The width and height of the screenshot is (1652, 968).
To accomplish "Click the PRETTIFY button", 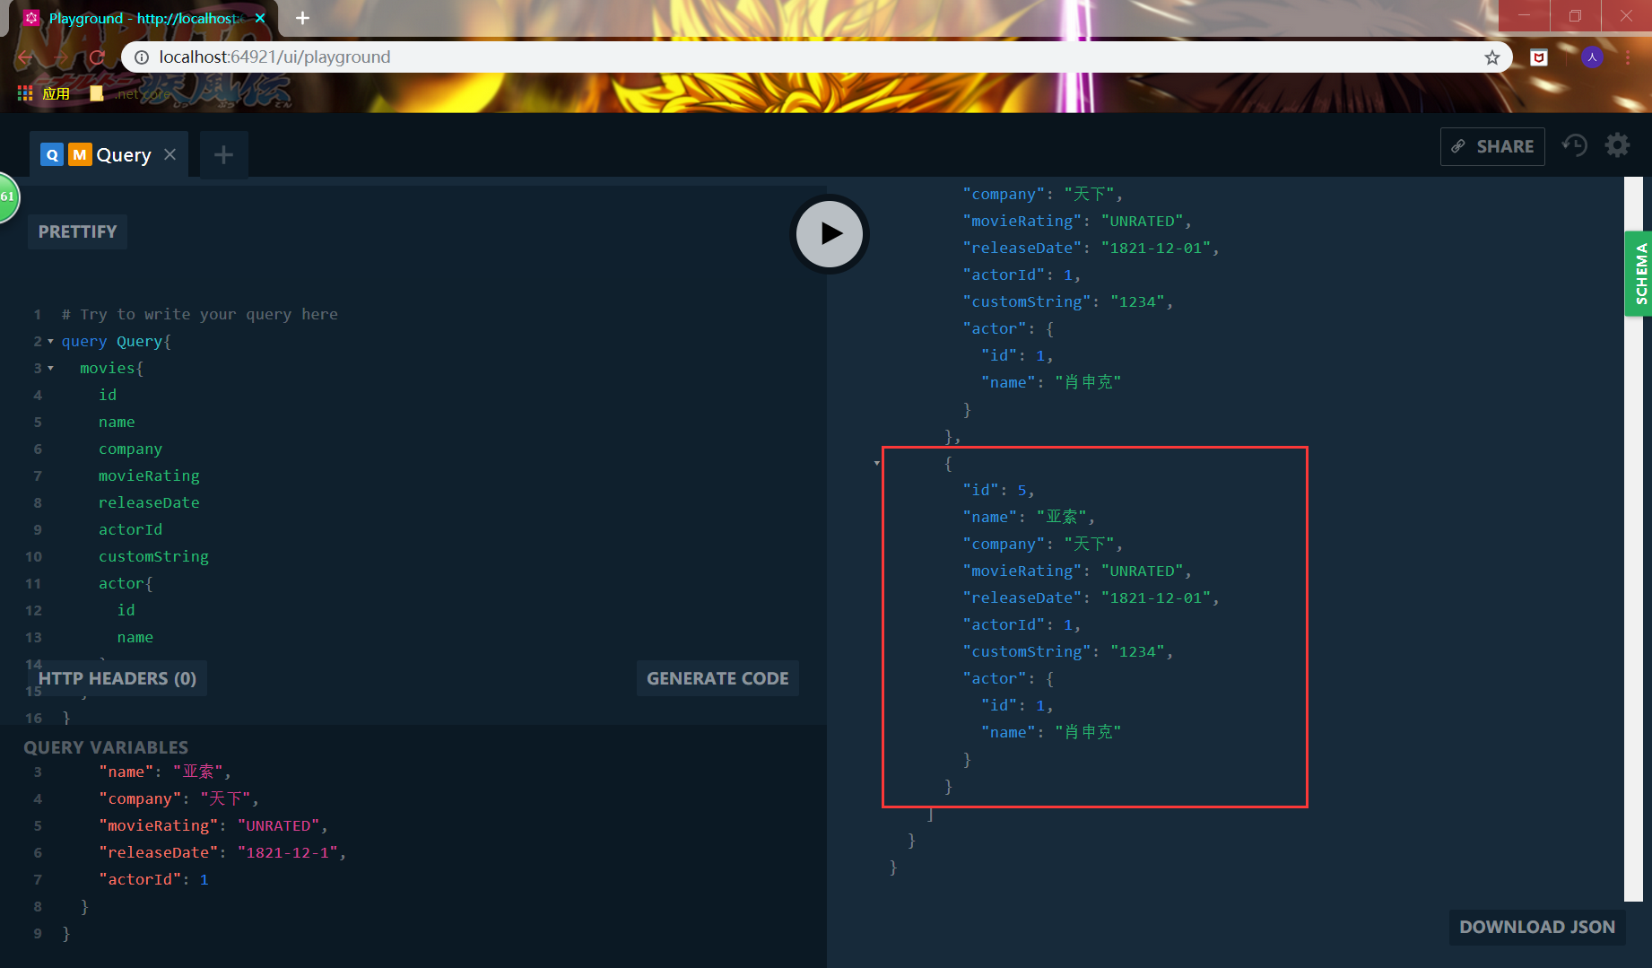I will (x=78, y=231).
